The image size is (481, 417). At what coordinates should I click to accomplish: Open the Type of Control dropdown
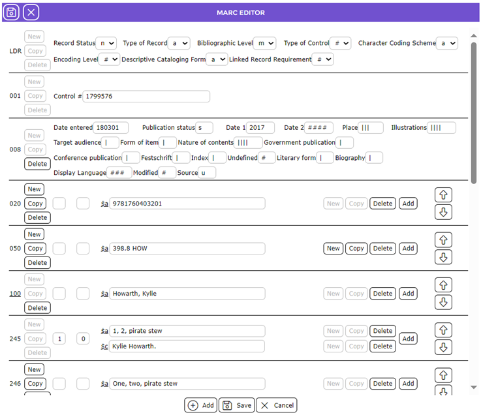point(341,43)
